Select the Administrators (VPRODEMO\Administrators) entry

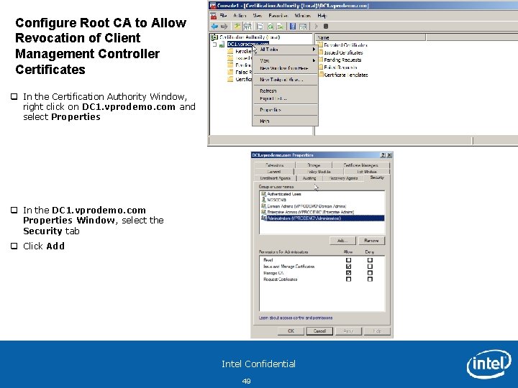322,218
